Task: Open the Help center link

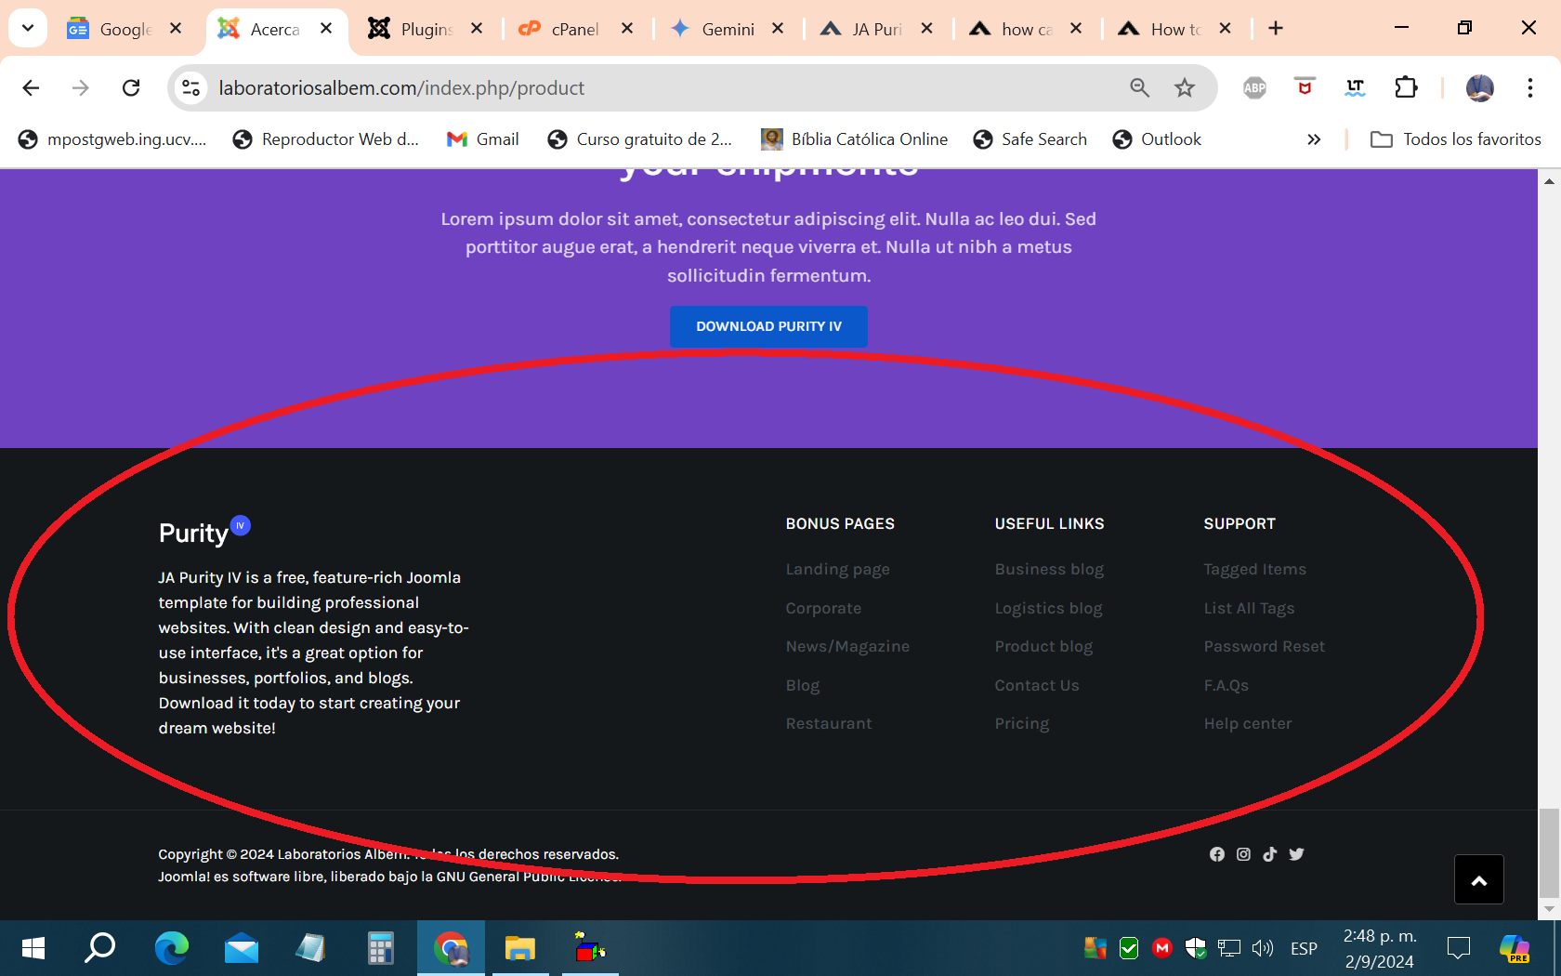Action: [1247, 723]
